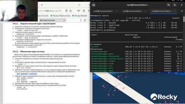
Task: Click 'dnf update kernel' command in PDF
Action: point(25,78)
